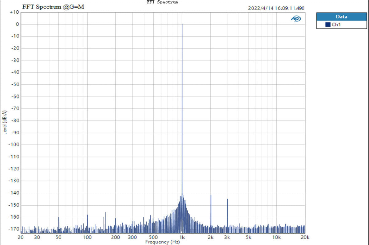Click the 2 kHz harmonic peak tip
This screenshot has height=245, width=369.
pyautogui.click(x=211, y=195)
